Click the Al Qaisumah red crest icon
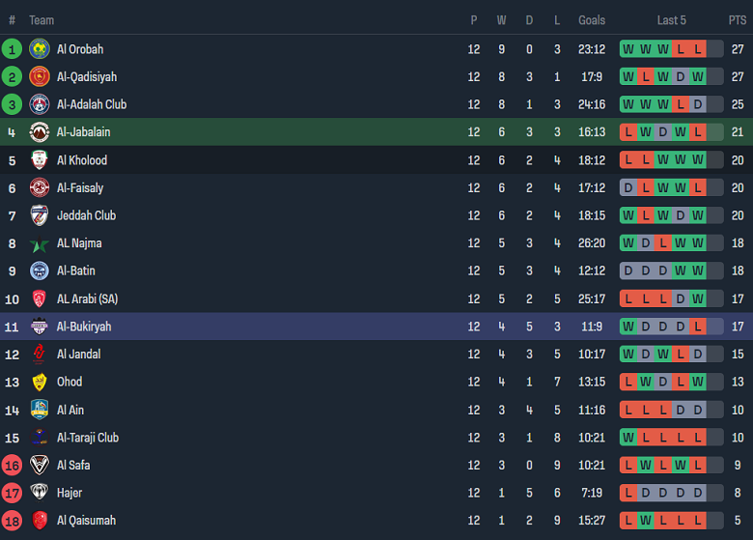 tap(40, 521)
